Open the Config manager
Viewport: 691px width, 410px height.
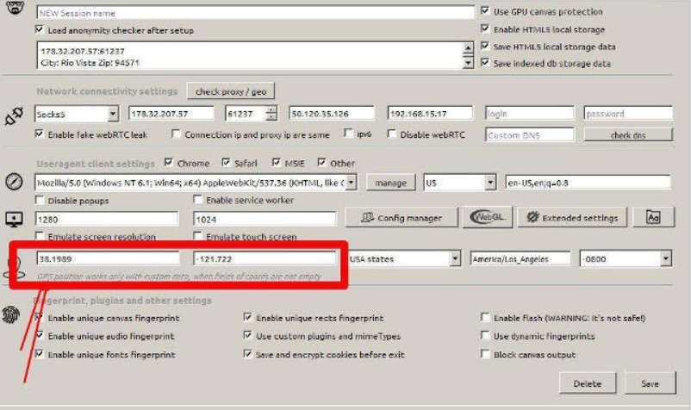coord(400,218)
